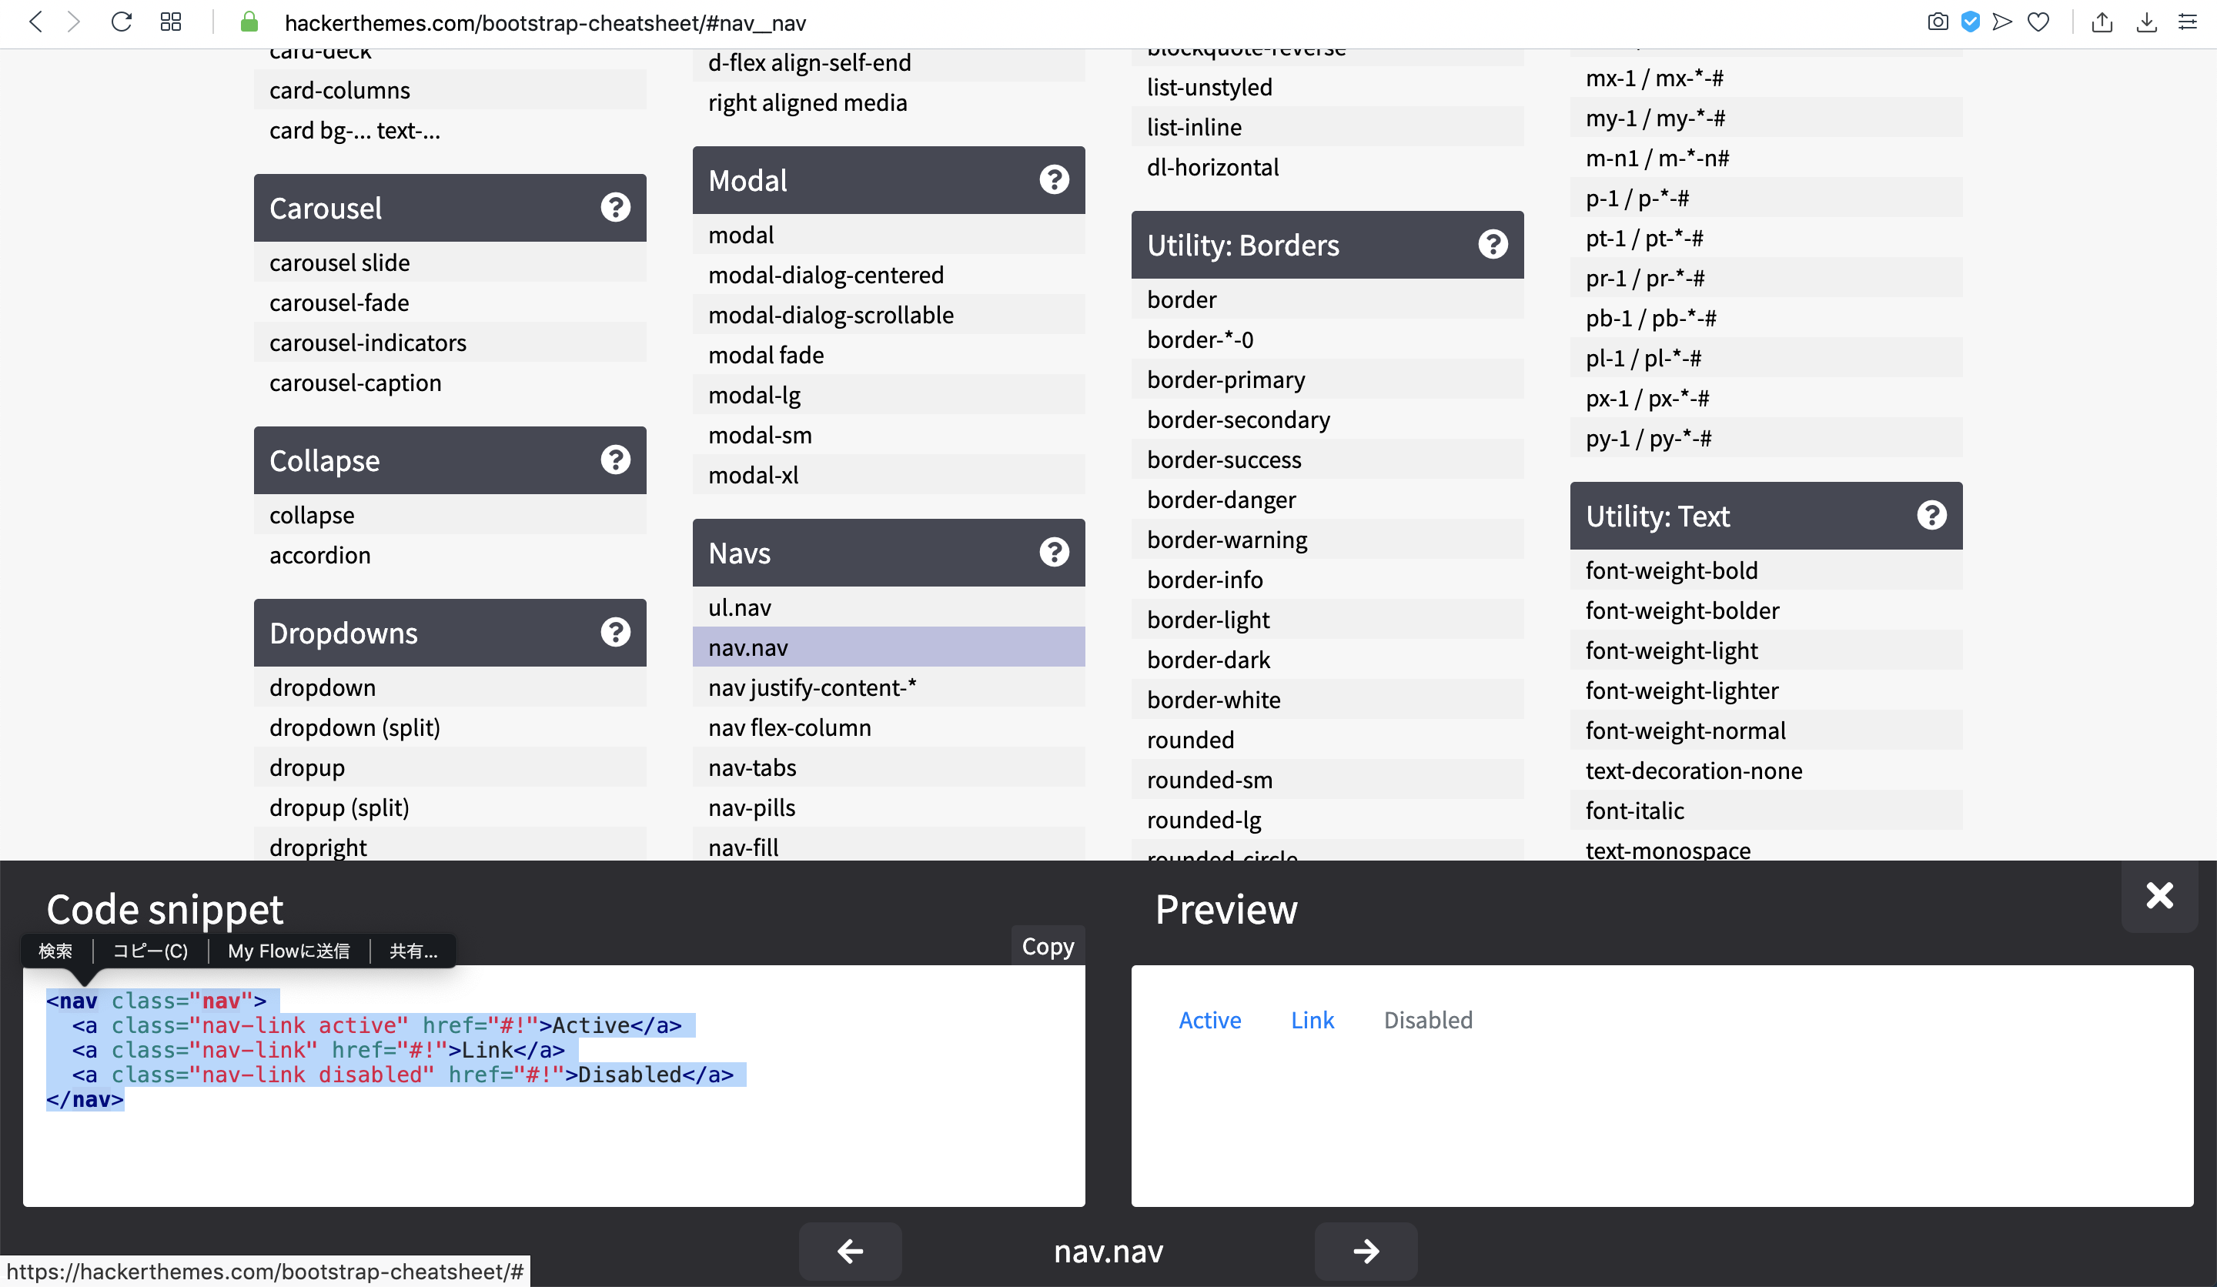Take a snapshot using the camera icon
Screen dimensions: 2217x1287
[x=1938, y=22]
